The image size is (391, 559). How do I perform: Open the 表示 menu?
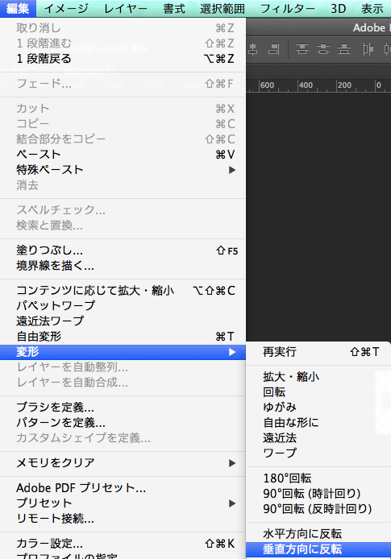(372, 9)
